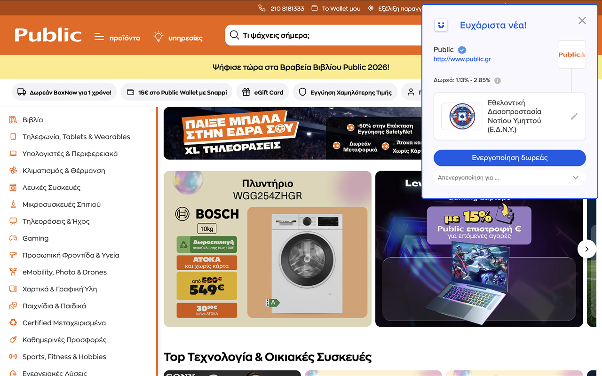Open Τηλεφωνία, Tablets & Wearables category
This screenshot has width=602, height=376.
76,137
